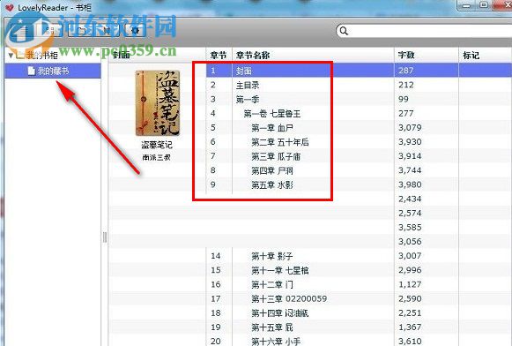
Task: Select chapter 第五章 水影
Action: 272,185
